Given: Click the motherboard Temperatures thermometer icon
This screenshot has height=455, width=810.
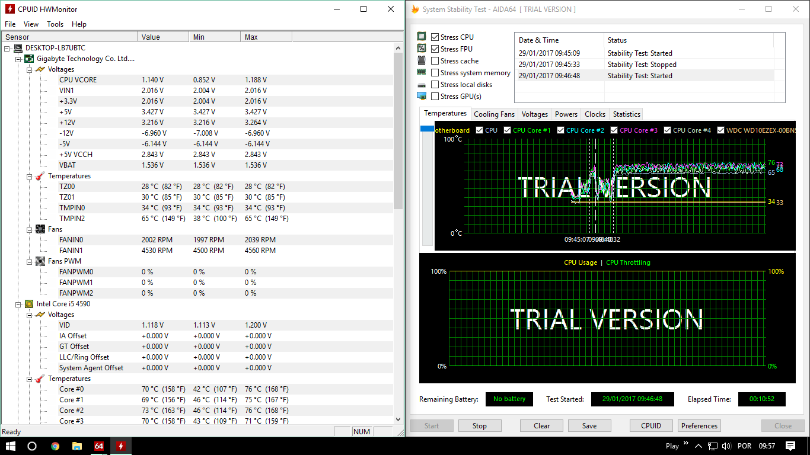Looking at the screenshot, I should (x=40, y=176).
